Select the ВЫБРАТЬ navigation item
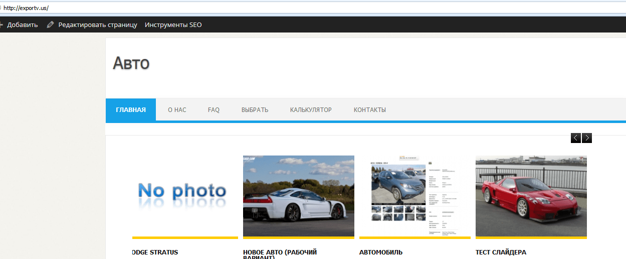The width and height of the screenshot is (626, 259). point(255,109)
